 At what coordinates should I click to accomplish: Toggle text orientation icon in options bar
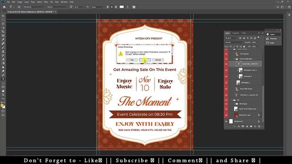click(x=19, y=7)
